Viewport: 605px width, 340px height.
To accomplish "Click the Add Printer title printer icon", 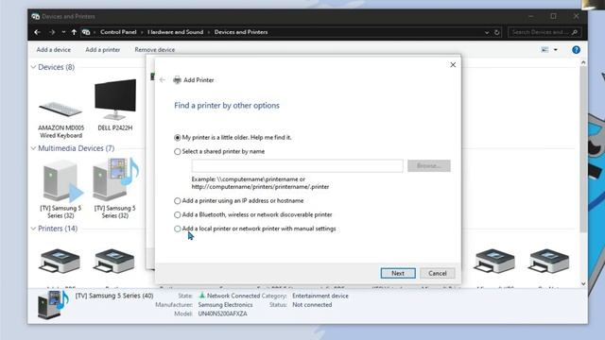I will click(x=177, y=79).
